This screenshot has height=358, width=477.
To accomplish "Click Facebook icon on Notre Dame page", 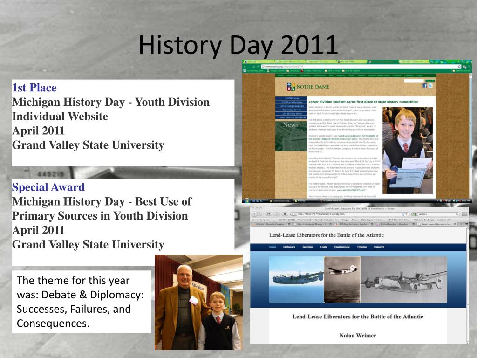I will coord(425,86).
